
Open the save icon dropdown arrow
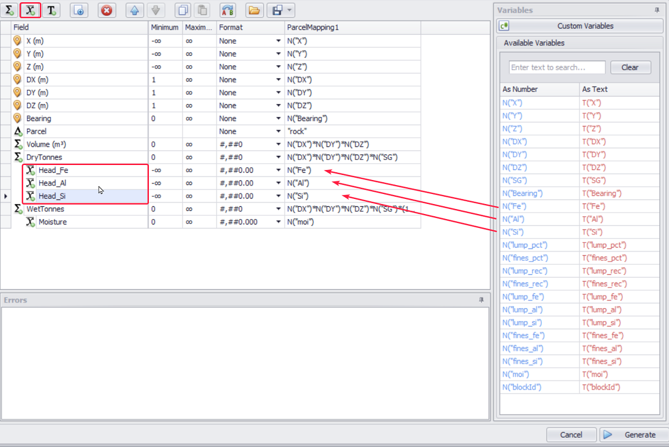289,10
